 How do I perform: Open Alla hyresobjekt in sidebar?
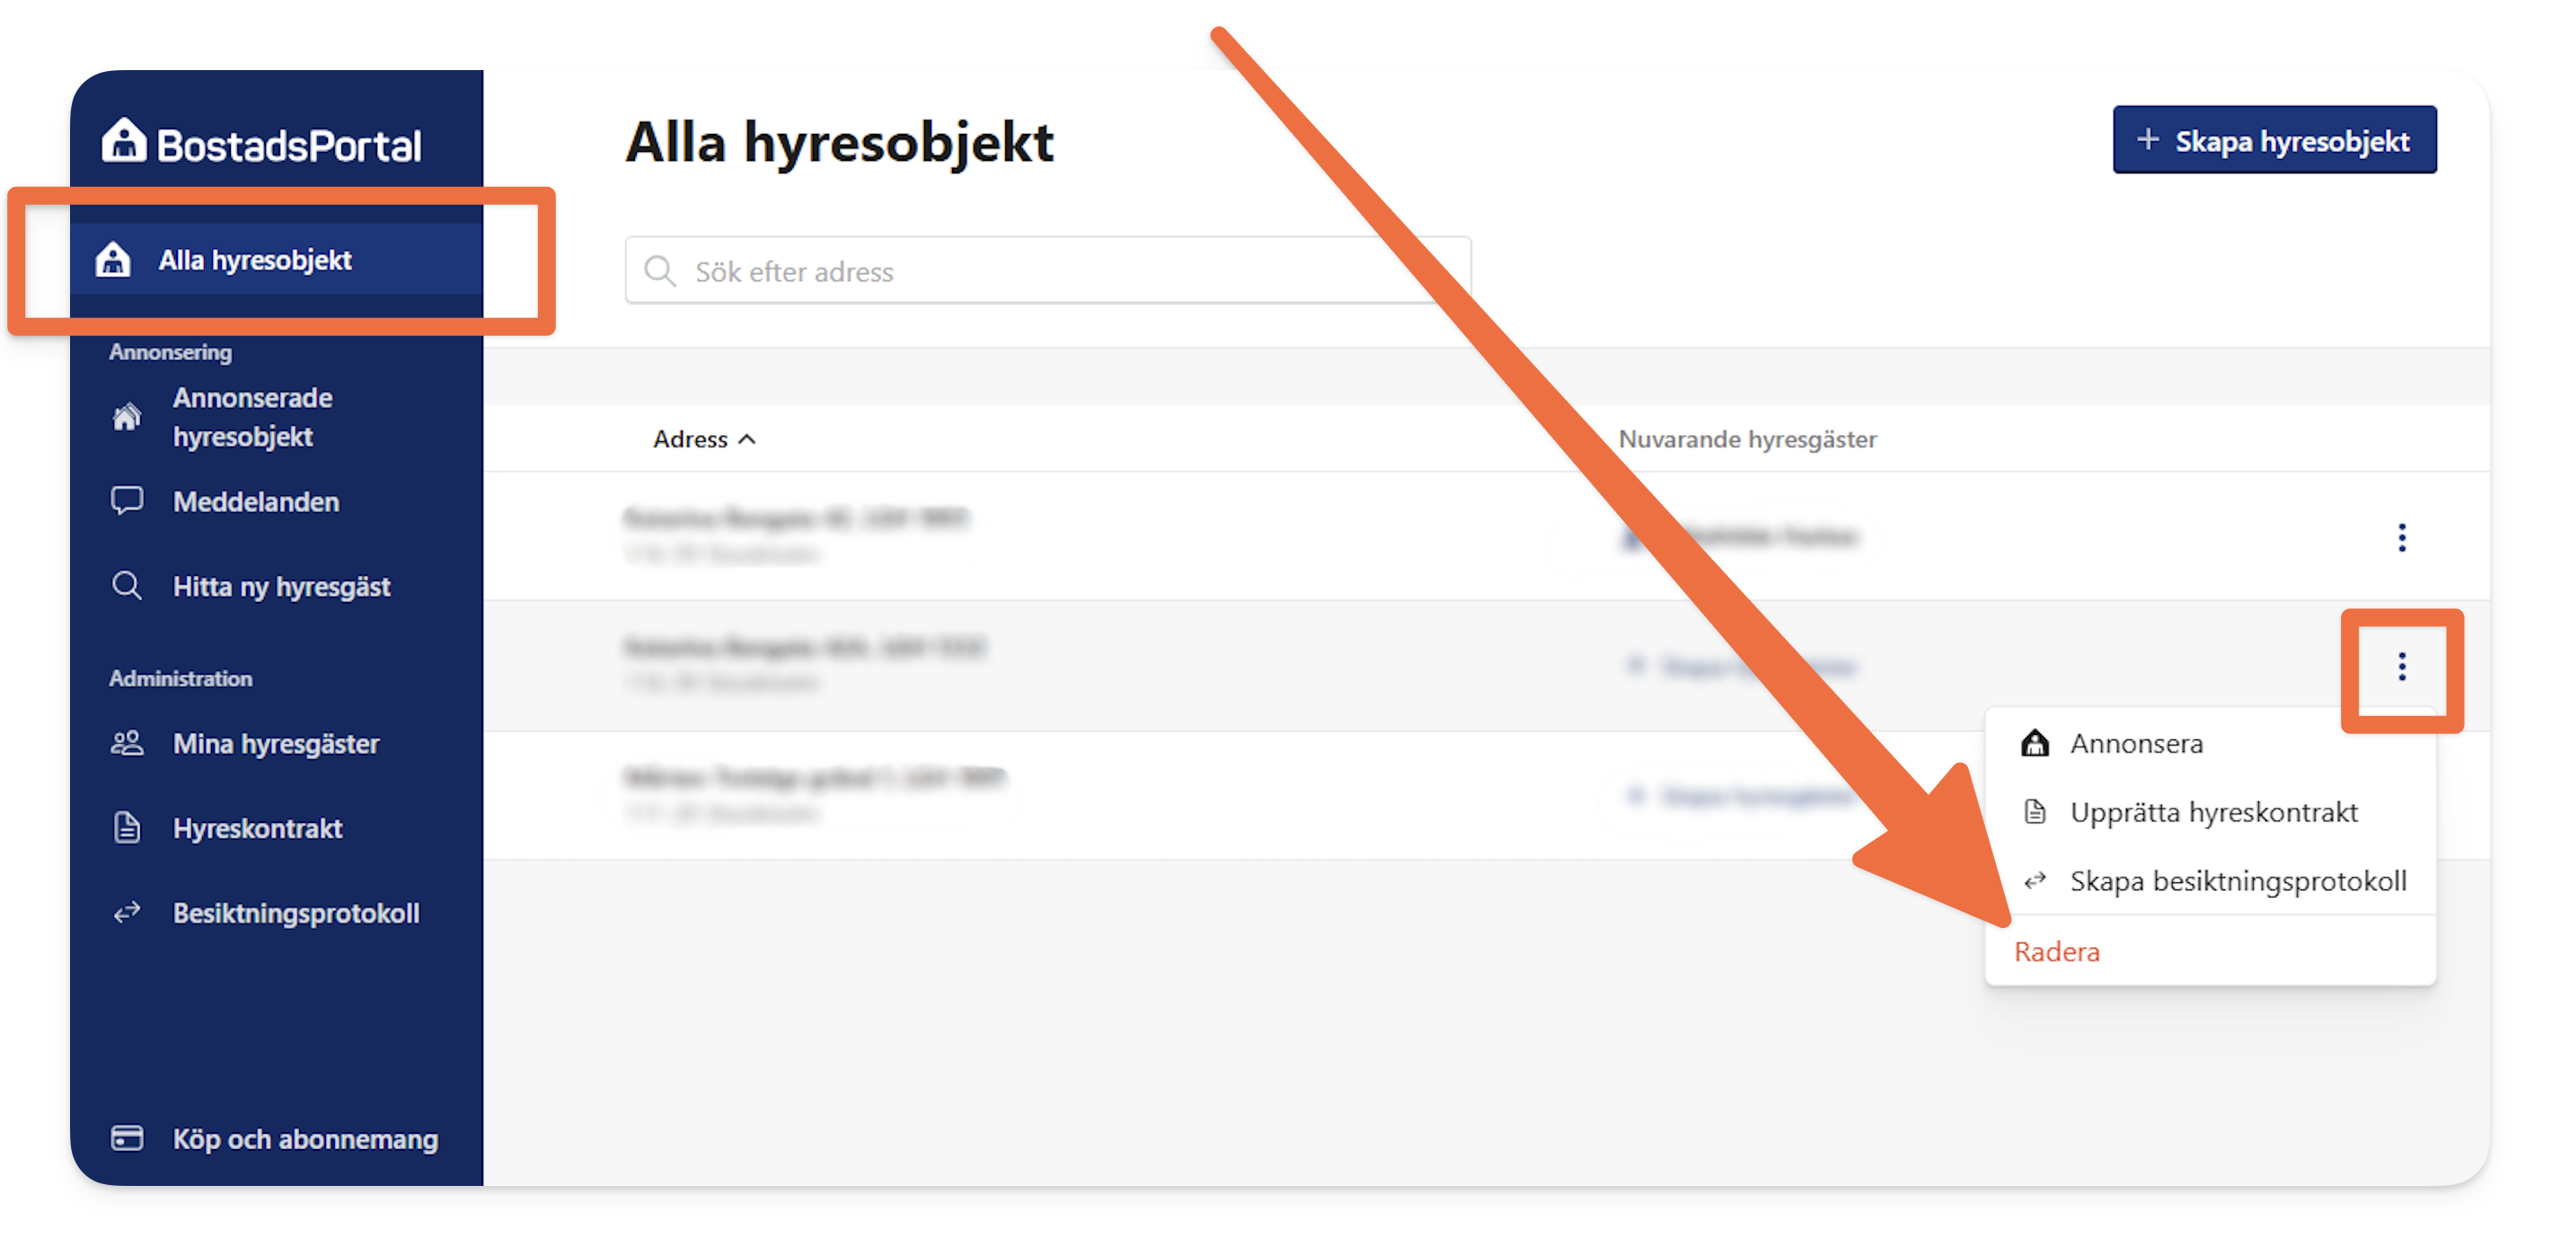[x=277, y=260]
